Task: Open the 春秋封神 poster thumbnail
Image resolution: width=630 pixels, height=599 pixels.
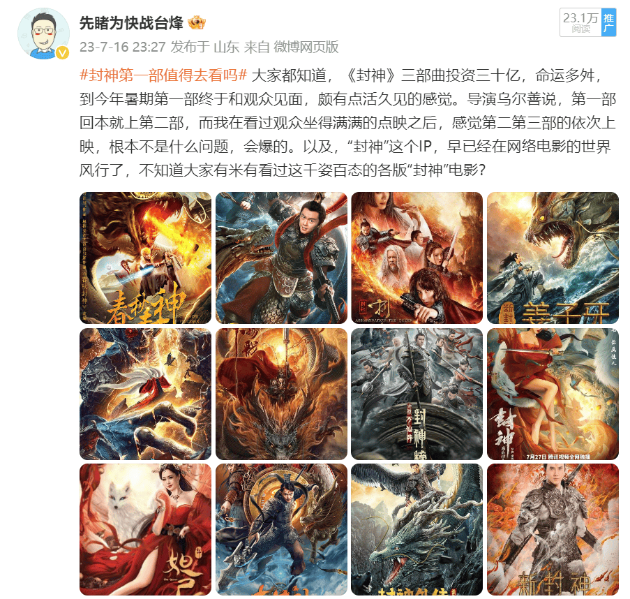Action: (145, 258)
